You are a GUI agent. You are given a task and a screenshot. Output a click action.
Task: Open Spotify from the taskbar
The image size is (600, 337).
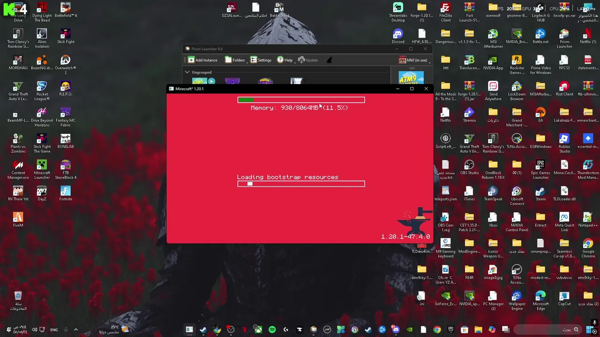272,330
